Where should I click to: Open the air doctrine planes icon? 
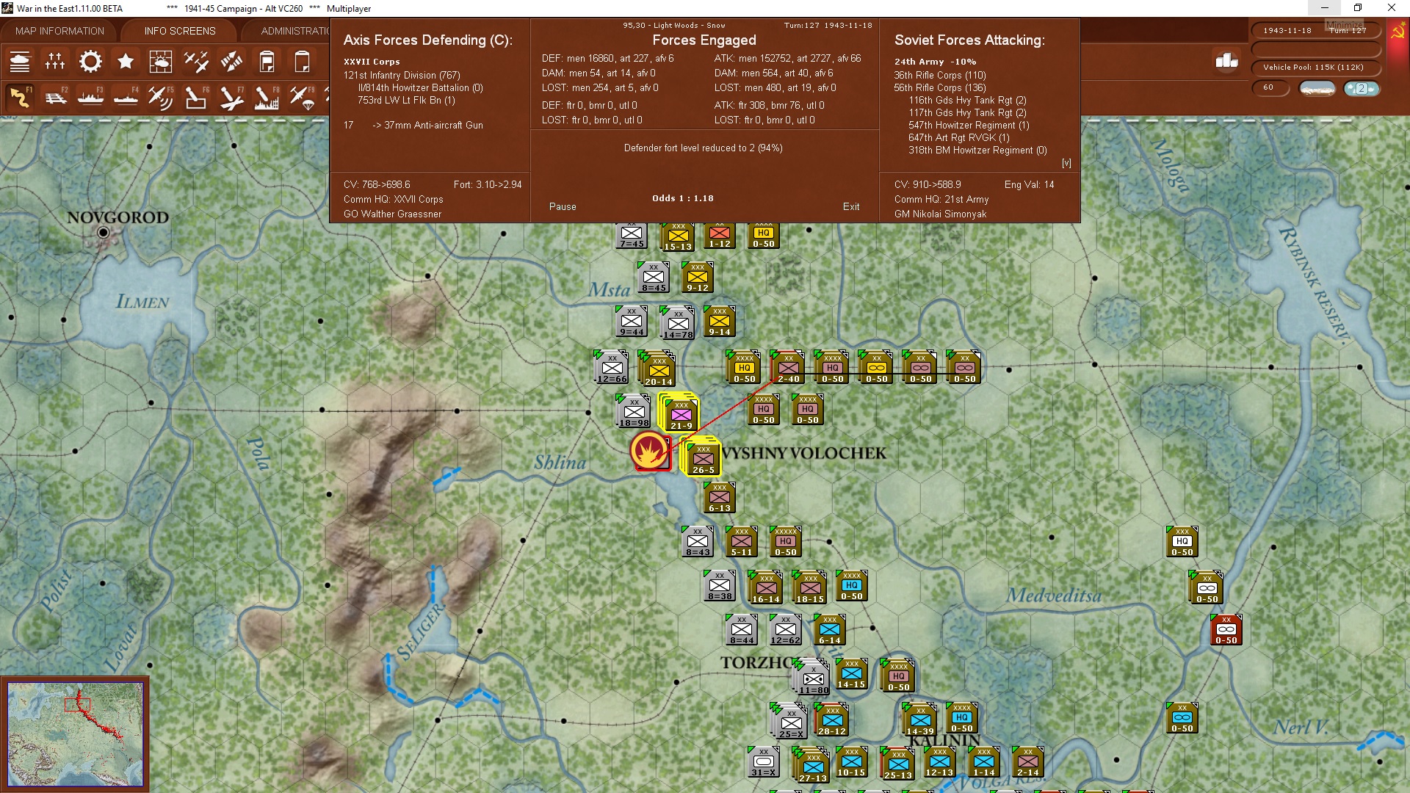(196, 62)
